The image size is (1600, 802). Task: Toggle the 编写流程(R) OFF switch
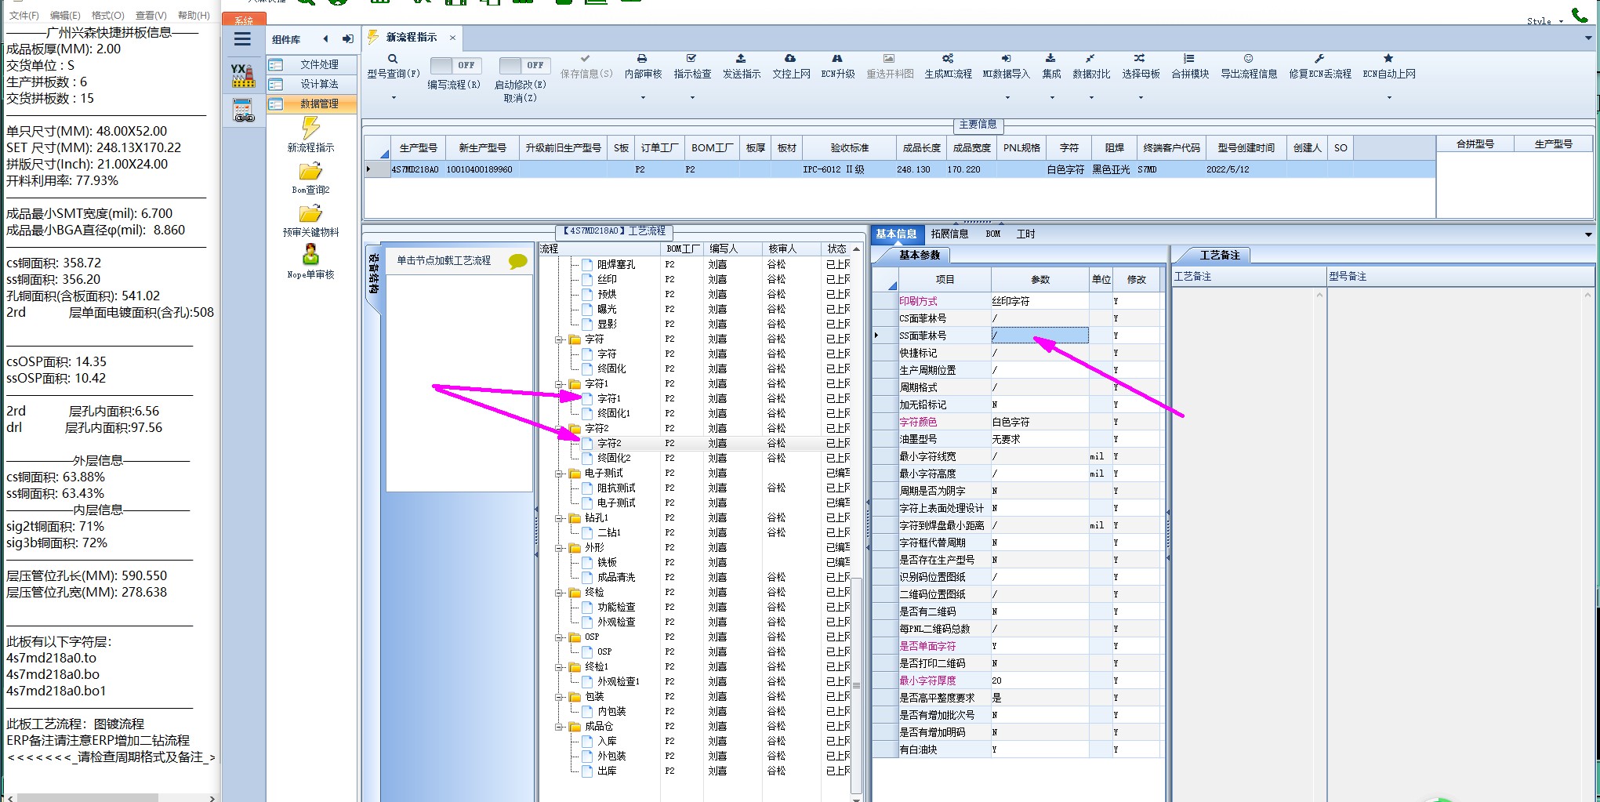coord(455,65)
